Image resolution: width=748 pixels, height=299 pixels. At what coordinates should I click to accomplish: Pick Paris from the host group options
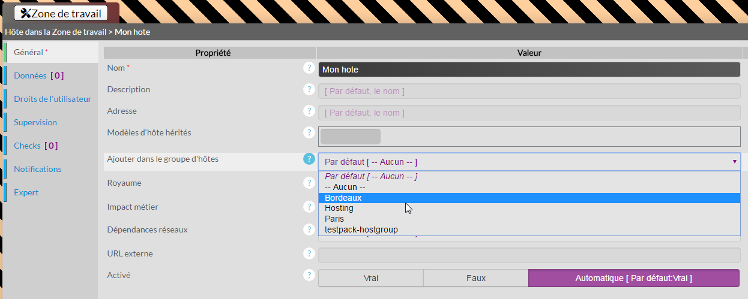[334, 219]
